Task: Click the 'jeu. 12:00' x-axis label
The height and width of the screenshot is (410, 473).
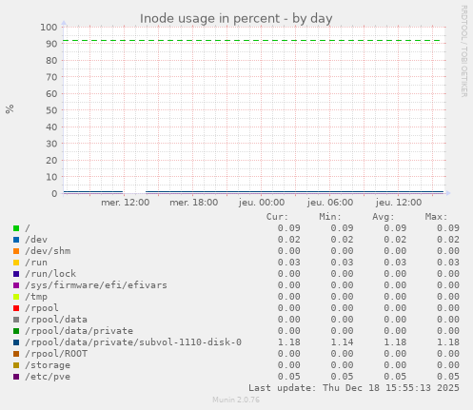Action: [x=399, y=203]
